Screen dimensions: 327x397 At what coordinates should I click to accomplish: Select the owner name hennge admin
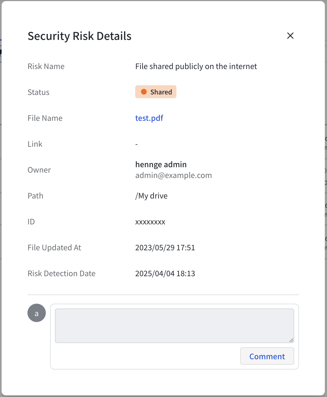click(161, 165)
